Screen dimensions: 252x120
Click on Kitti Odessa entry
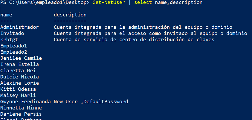pyautogui.click(x=18, y=89)
